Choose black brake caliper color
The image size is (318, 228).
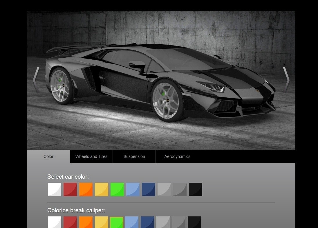tap(194, 222)
